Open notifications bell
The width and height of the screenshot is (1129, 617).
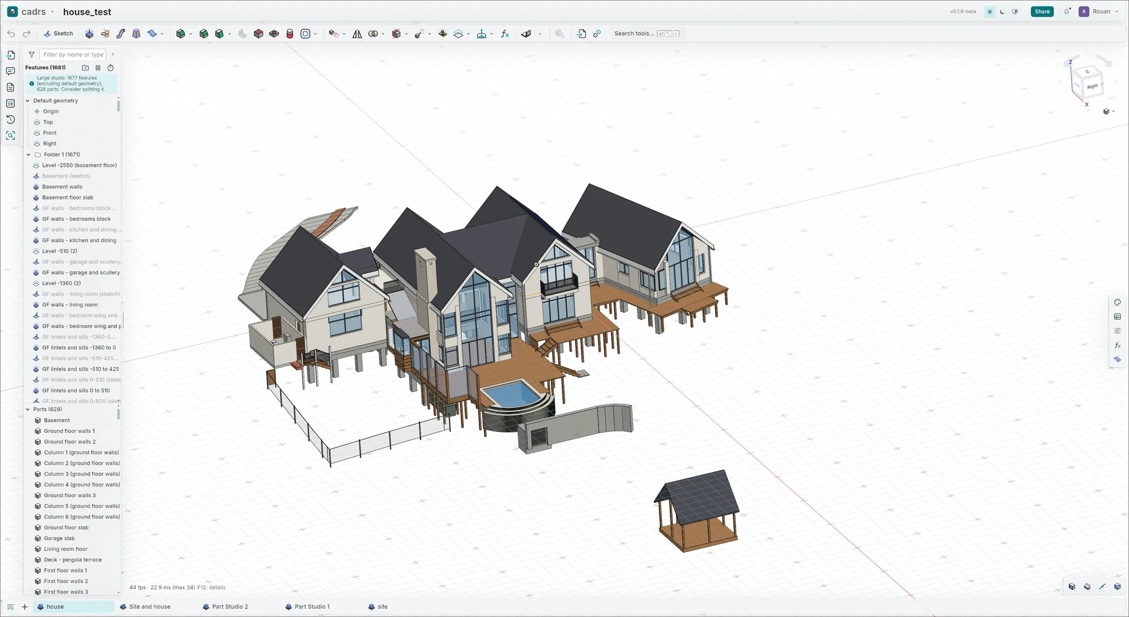point(1067,12)
